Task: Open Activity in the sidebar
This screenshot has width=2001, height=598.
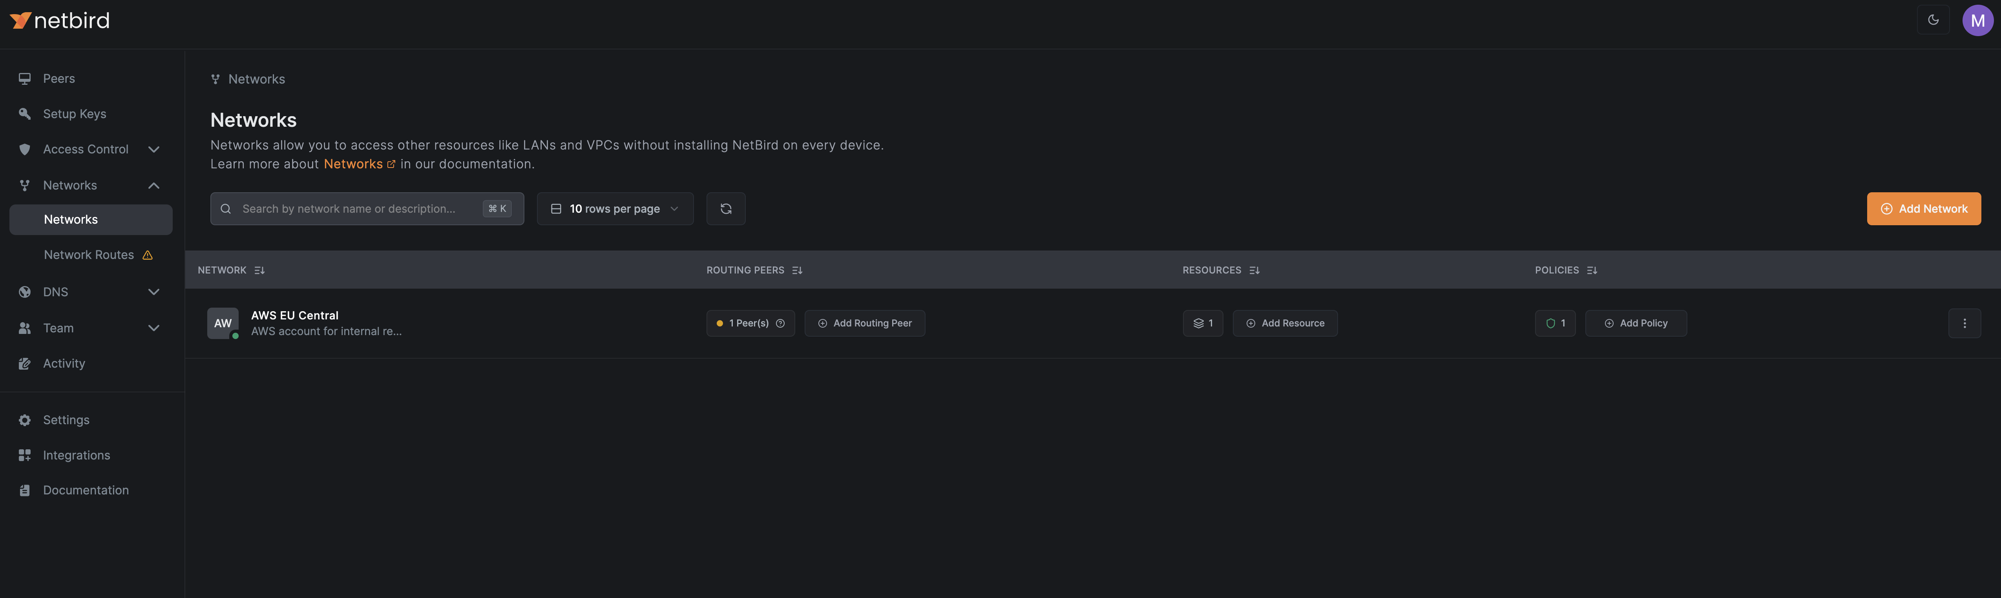Action: click(64, 363)
